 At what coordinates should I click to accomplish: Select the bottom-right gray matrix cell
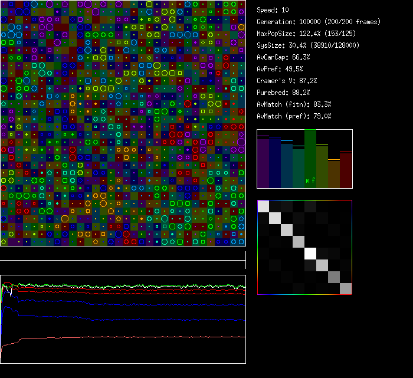click(346, 288)
